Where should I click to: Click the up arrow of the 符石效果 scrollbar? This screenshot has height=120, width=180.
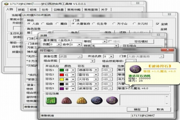[167, 97]
